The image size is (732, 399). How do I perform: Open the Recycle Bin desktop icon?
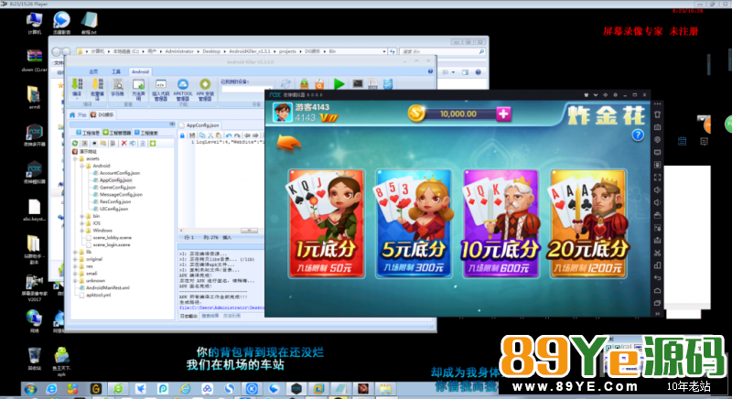[x=34, y=359]
